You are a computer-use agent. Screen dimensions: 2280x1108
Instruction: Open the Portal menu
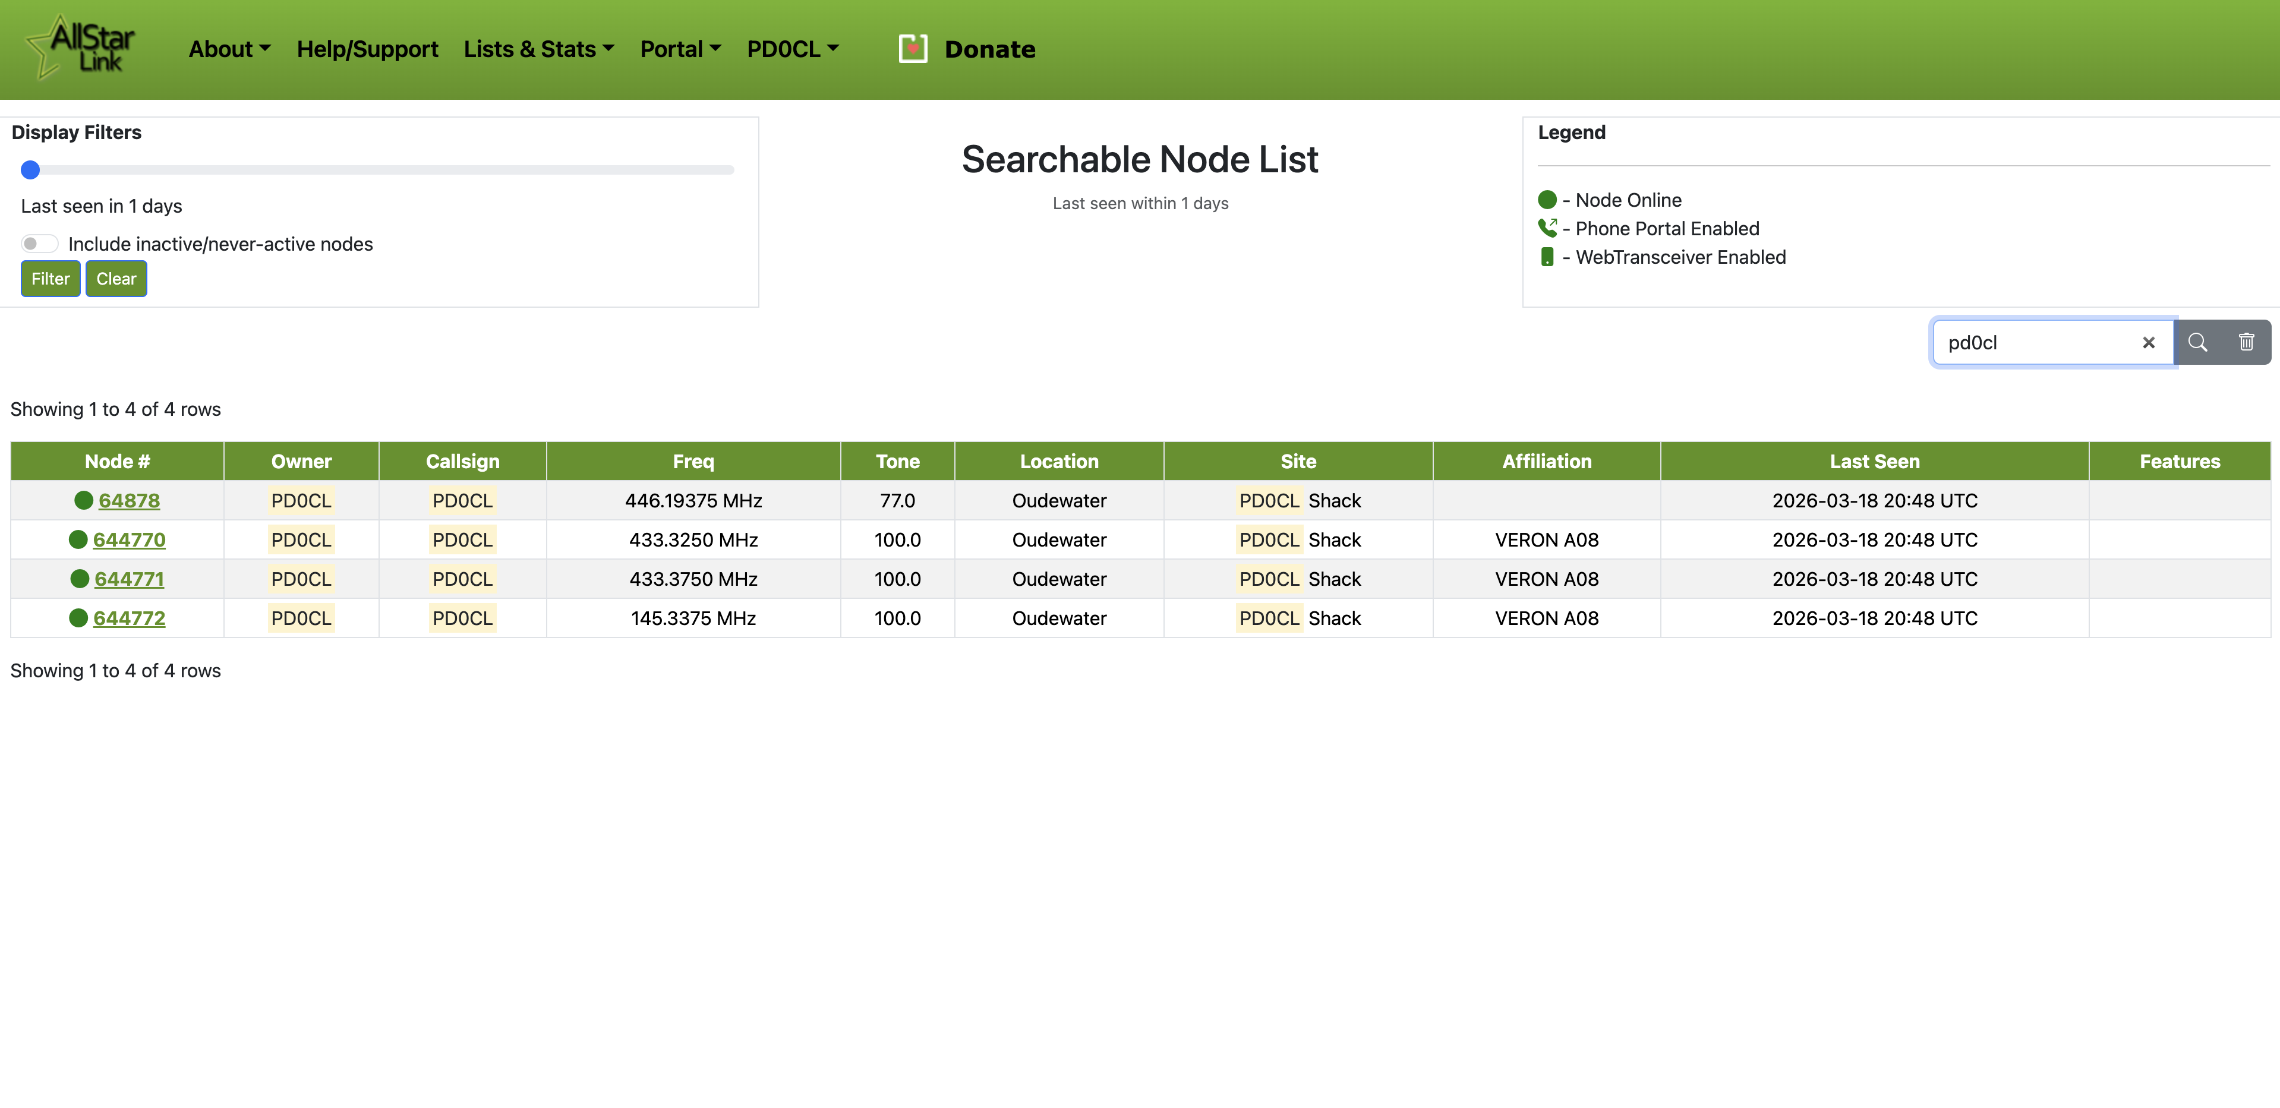click(680, 49)
